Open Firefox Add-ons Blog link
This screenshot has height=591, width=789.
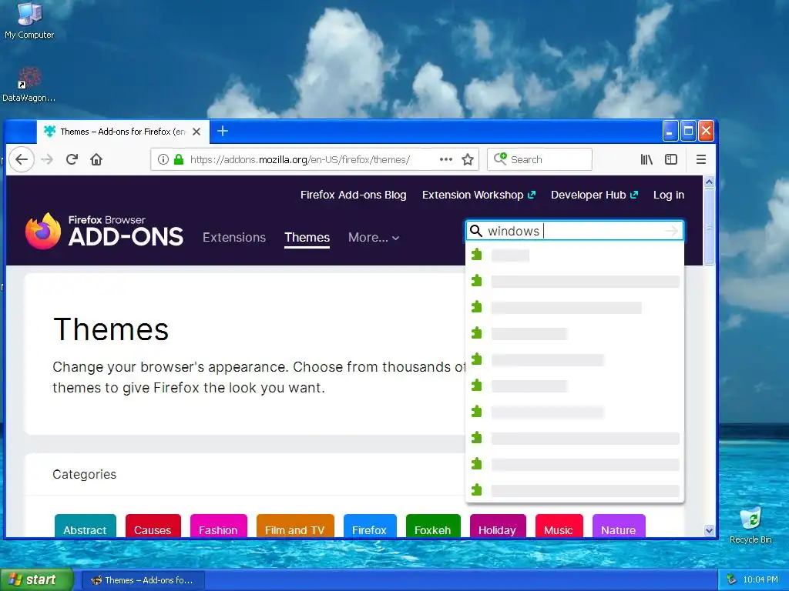353,195
